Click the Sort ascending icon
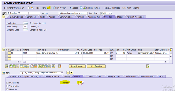The height and width of the screenshot is (93, 176). [40, 66]
